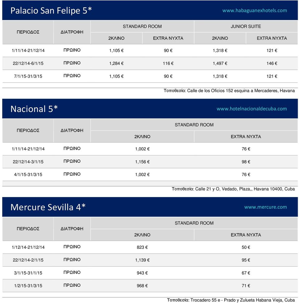
Task: Click the Trocadero 55 address line
Action: pyautogui.click(x=231, y=300)
